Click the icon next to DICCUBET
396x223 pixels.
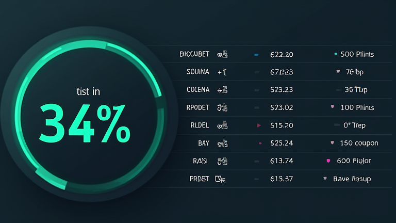(x=222, y=54)
